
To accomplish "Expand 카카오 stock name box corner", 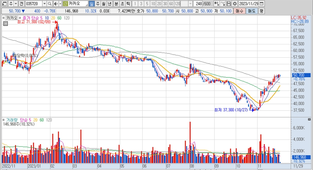I will (x=86, y=5).
